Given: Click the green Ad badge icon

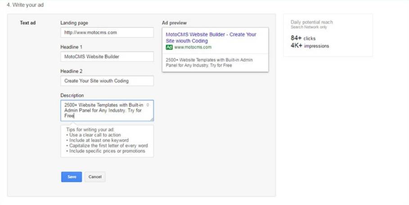Looking at the screenshot, I should [169, 47].
